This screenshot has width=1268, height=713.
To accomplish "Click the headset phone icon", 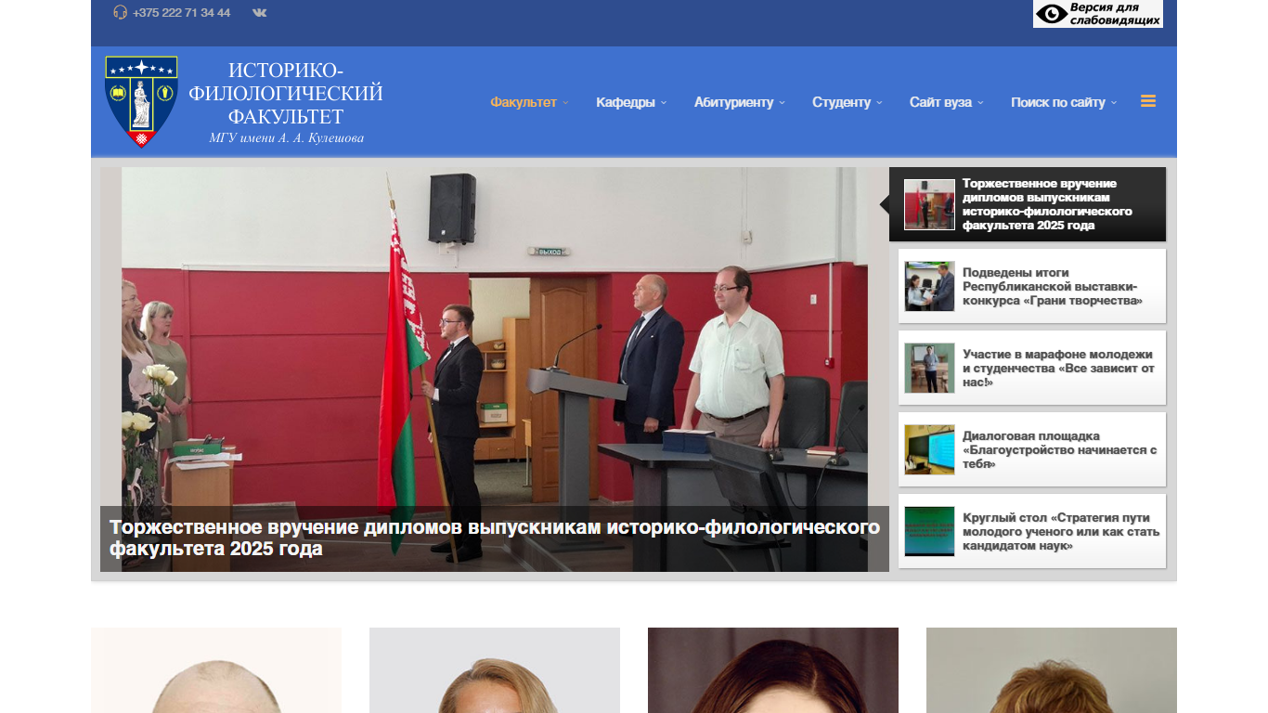I will [x=120, y=12].
